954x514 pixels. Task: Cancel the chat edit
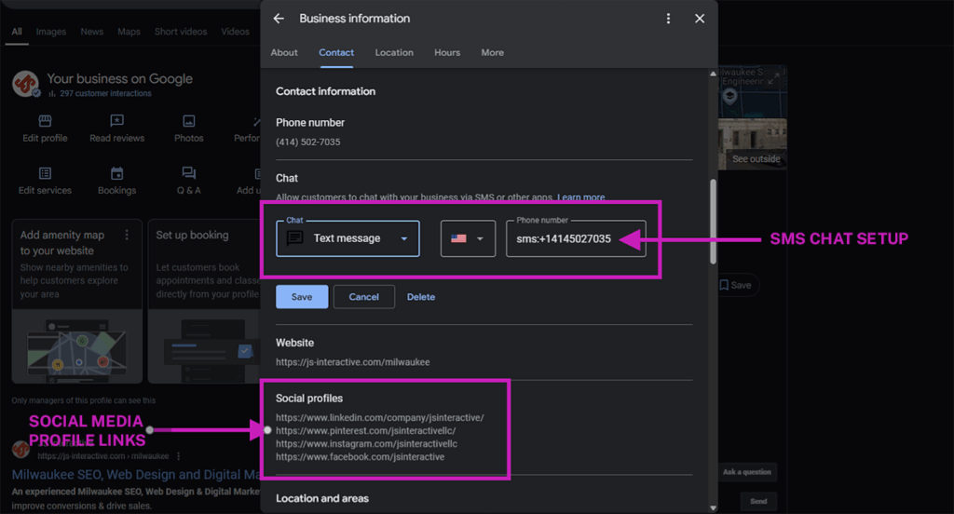[364, 297]
